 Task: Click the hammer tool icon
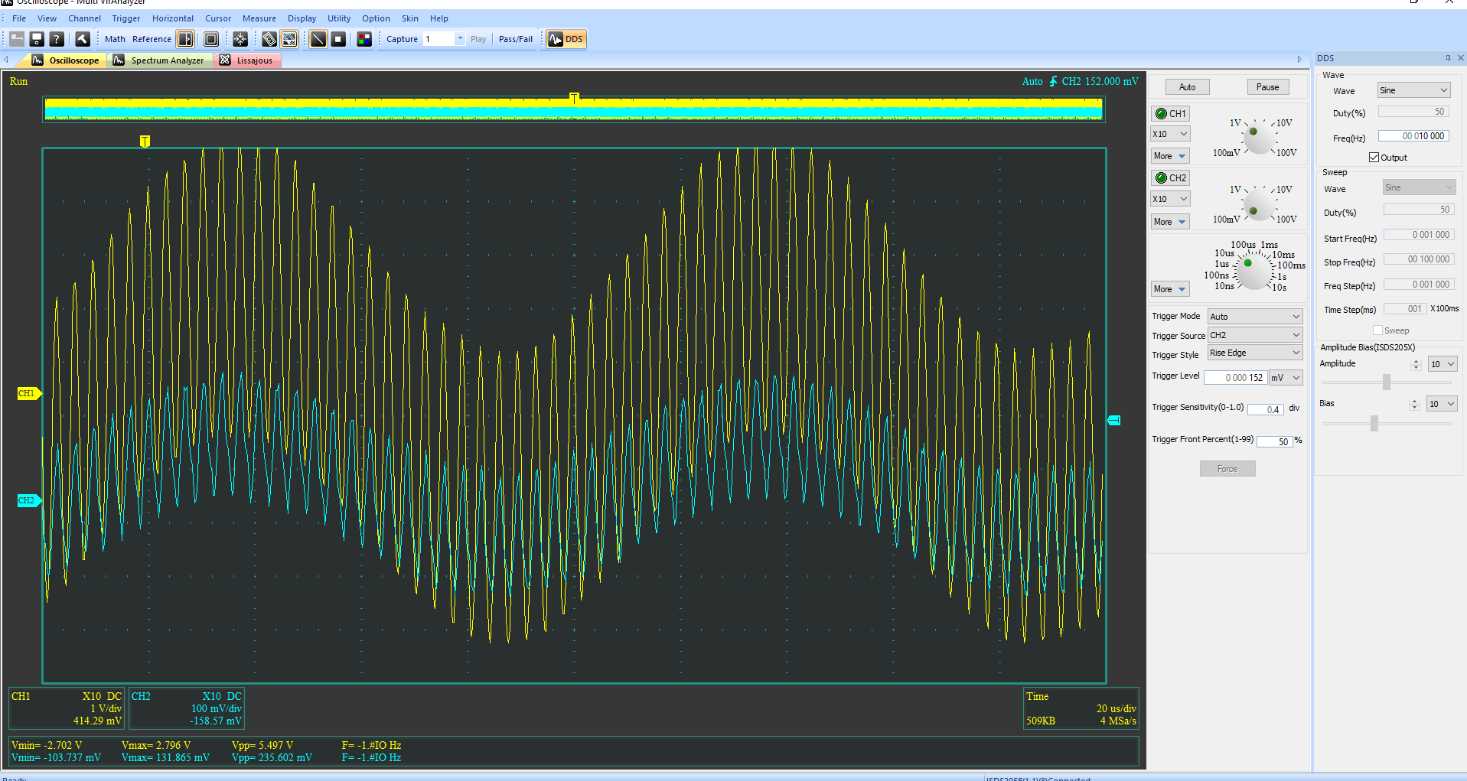tap(83, 39)
